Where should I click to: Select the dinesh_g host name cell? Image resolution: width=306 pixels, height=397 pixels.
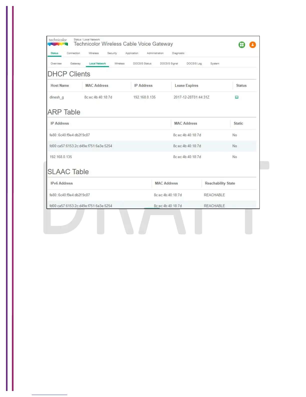(57, 97)
